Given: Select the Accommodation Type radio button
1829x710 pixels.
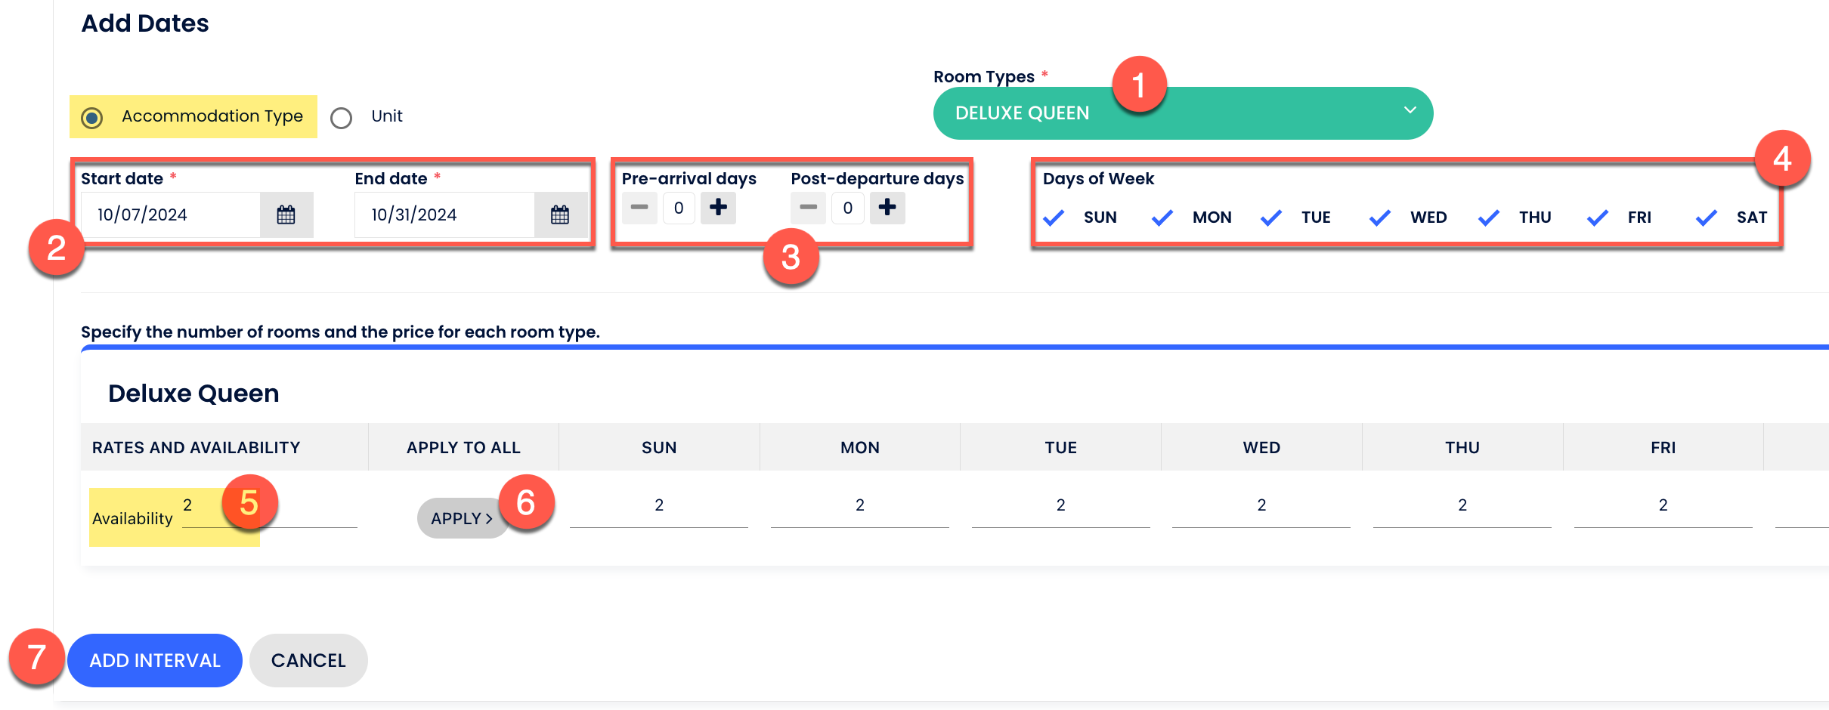Looking at the screenshot, I should 93,118.
